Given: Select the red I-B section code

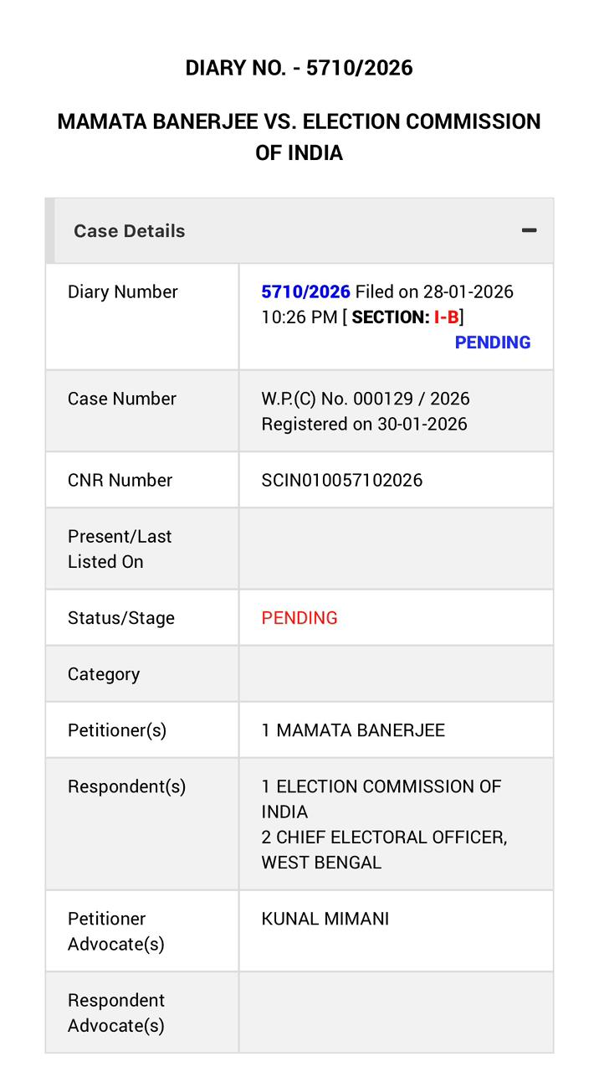Looking at the screenshot, I should click(x=446, y=317).
